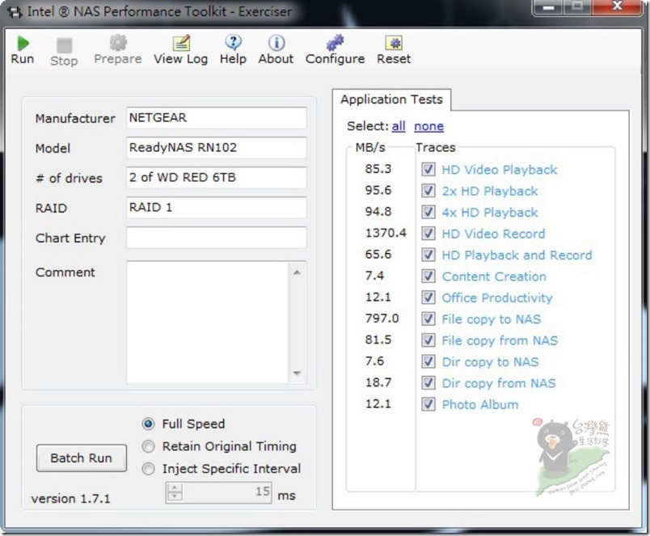Click the app icon in title bar

tap(15, 12)
